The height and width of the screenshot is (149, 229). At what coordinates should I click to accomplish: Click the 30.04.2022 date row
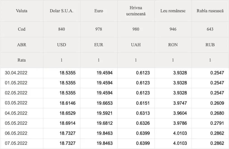pyautogui.click(x=115, y=73)
